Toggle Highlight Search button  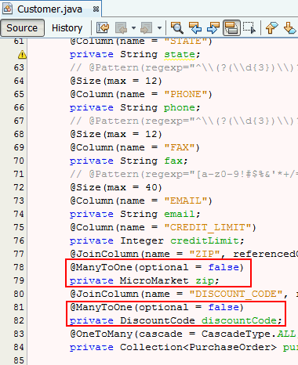coord(231,27)
